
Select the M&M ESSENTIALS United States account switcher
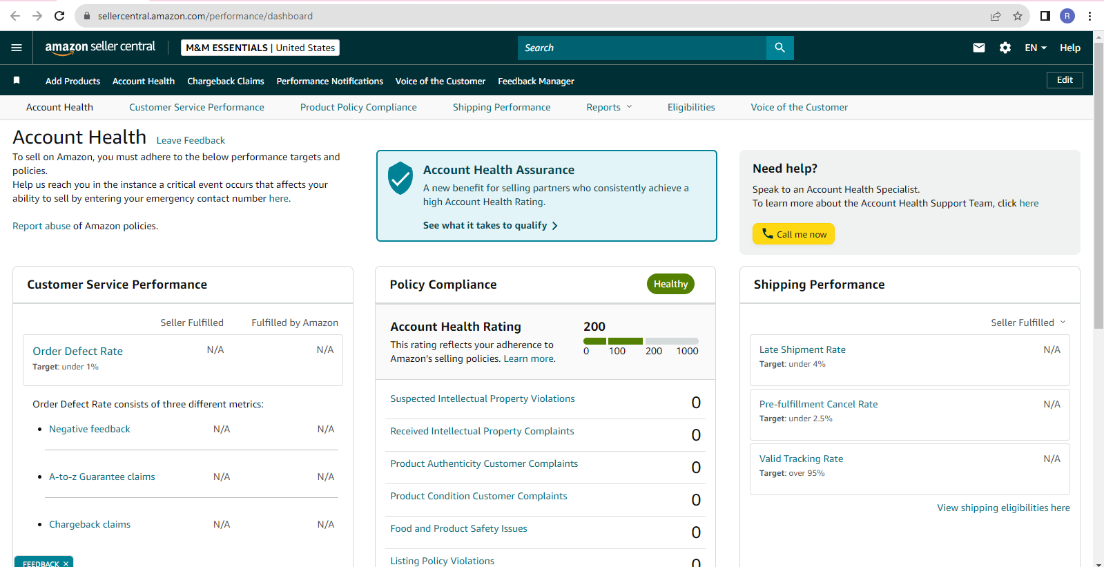pos(260,48)
